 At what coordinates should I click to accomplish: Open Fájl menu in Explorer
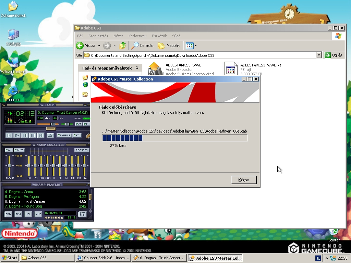(x=80, y=36)
